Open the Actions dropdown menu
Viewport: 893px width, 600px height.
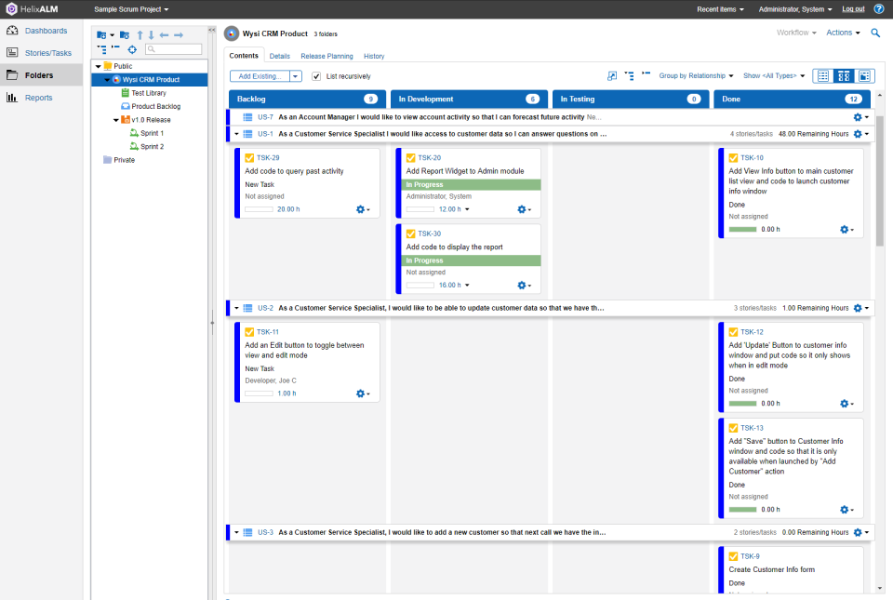tap(843, 33)
